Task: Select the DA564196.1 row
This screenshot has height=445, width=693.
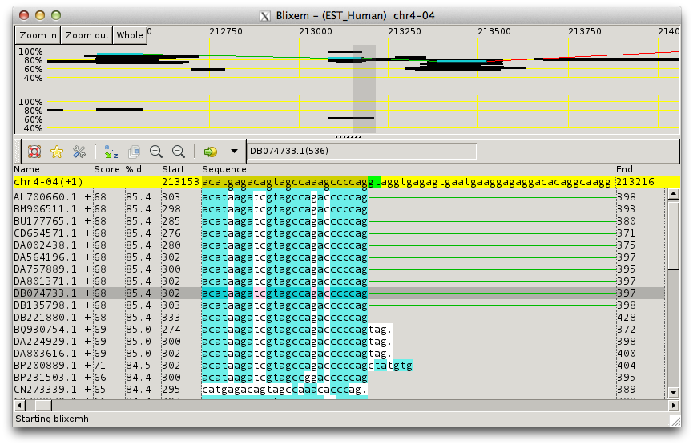Action: pos(339,257)
